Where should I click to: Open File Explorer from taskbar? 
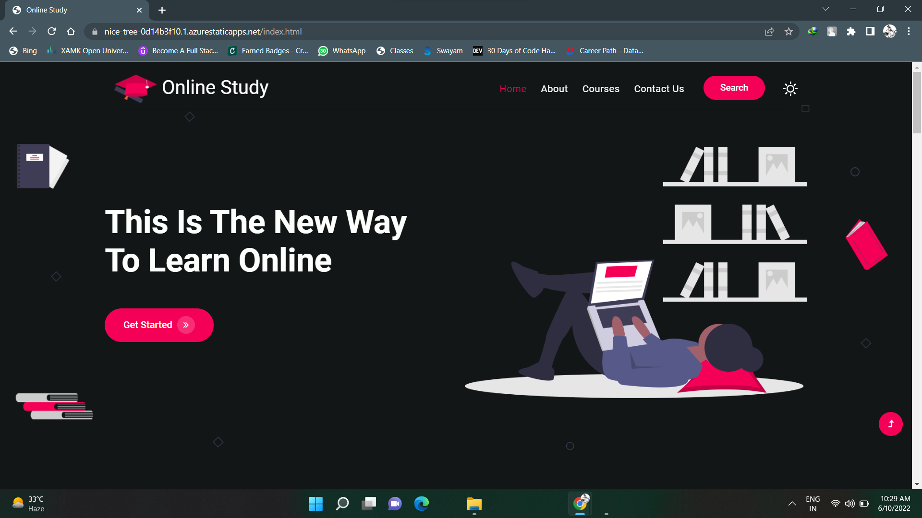click(x=474, y=504)
